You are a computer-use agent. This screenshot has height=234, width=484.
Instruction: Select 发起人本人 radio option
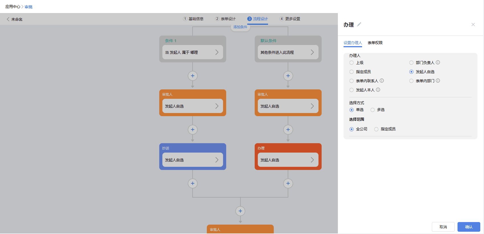tap(352, 90)
